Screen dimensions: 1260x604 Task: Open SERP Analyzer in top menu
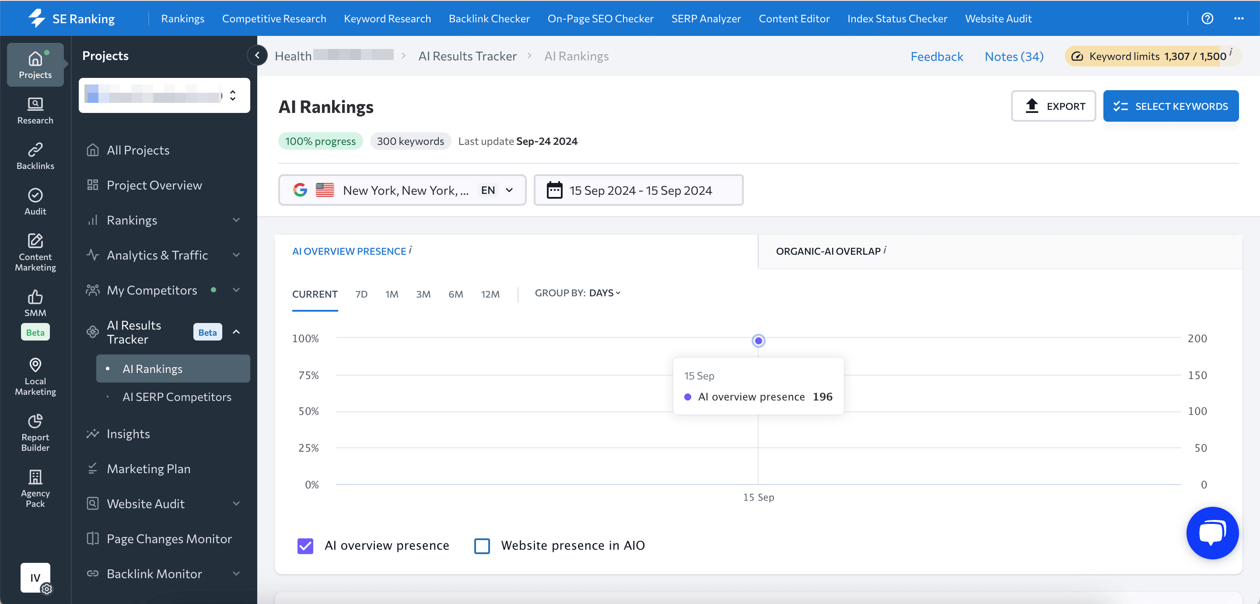(x=706, y=18)
